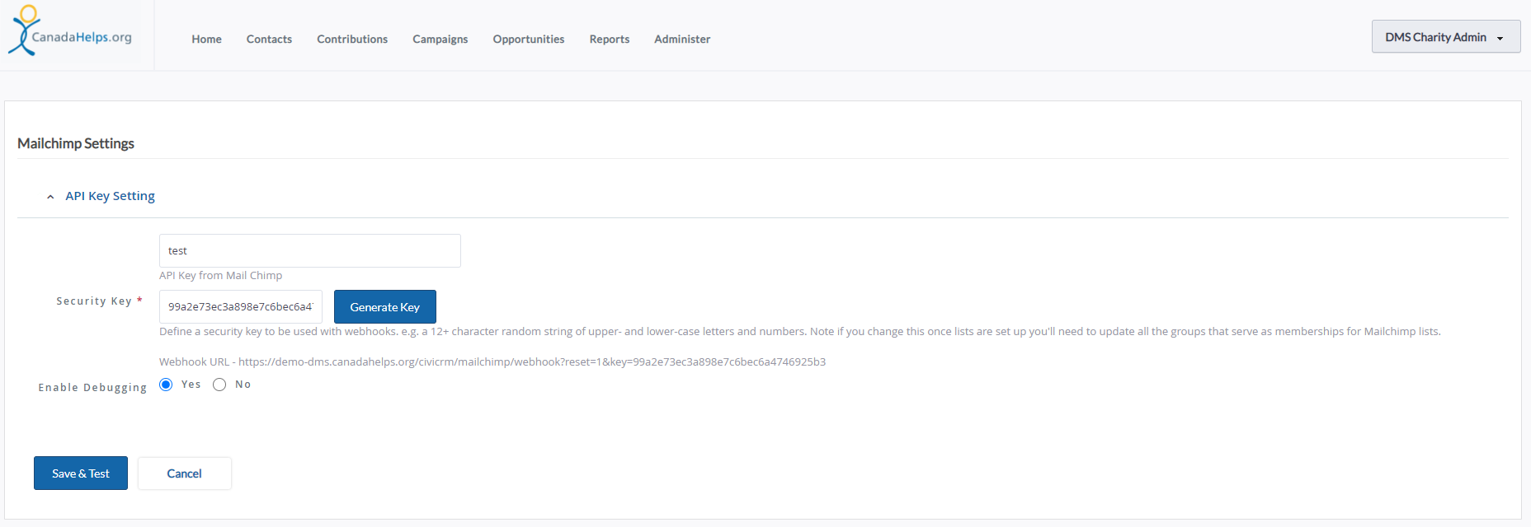Click the Cancel button
This screenshot has height=527, width=1531.
pyautogui.click(x=184, y=473)
